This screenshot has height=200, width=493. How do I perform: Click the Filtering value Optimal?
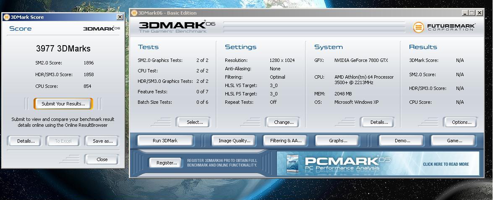[x=277, y=77]
